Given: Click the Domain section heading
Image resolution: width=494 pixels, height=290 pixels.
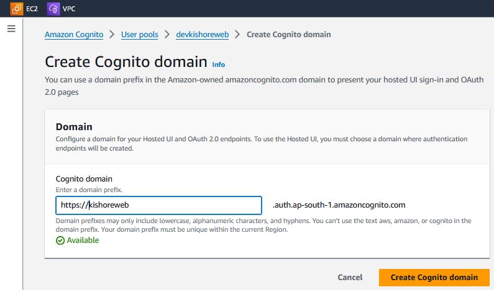Looking at the screenshot, I should coord(74,127).
